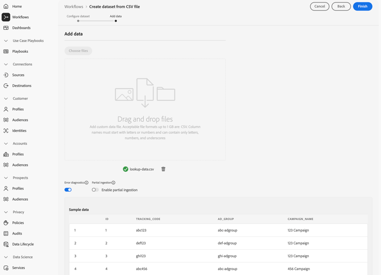Collapse the Customer section

click(x=6, y=99)
